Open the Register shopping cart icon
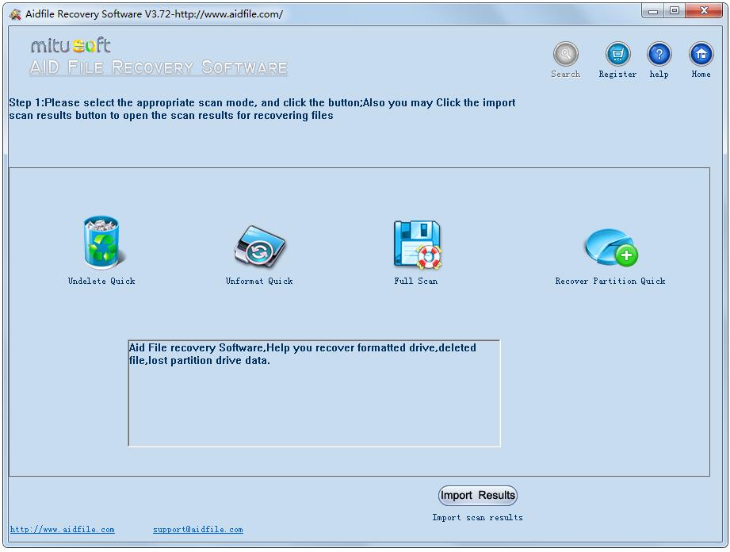 [617, 54]
